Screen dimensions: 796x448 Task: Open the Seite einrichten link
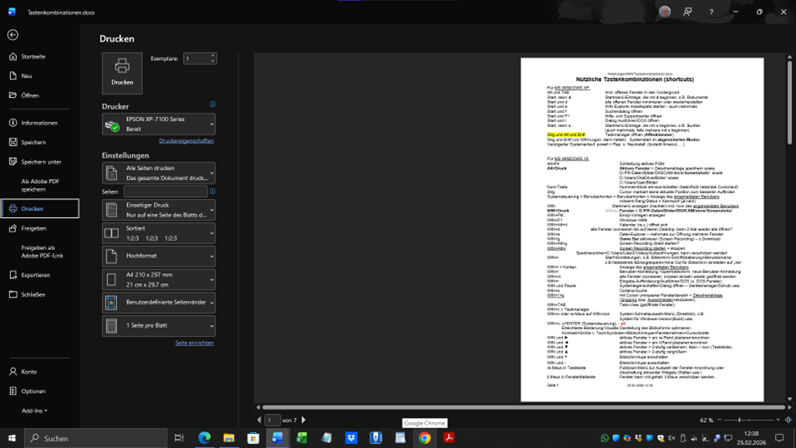pyautogui.click(x=195, y=343)
